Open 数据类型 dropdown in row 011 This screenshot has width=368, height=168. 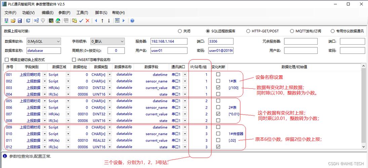(110, 140)
